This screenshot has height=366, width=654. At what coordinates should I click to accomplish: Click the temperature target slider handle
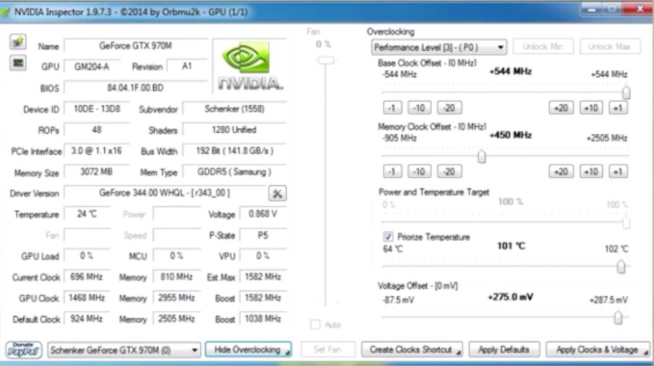621,267
